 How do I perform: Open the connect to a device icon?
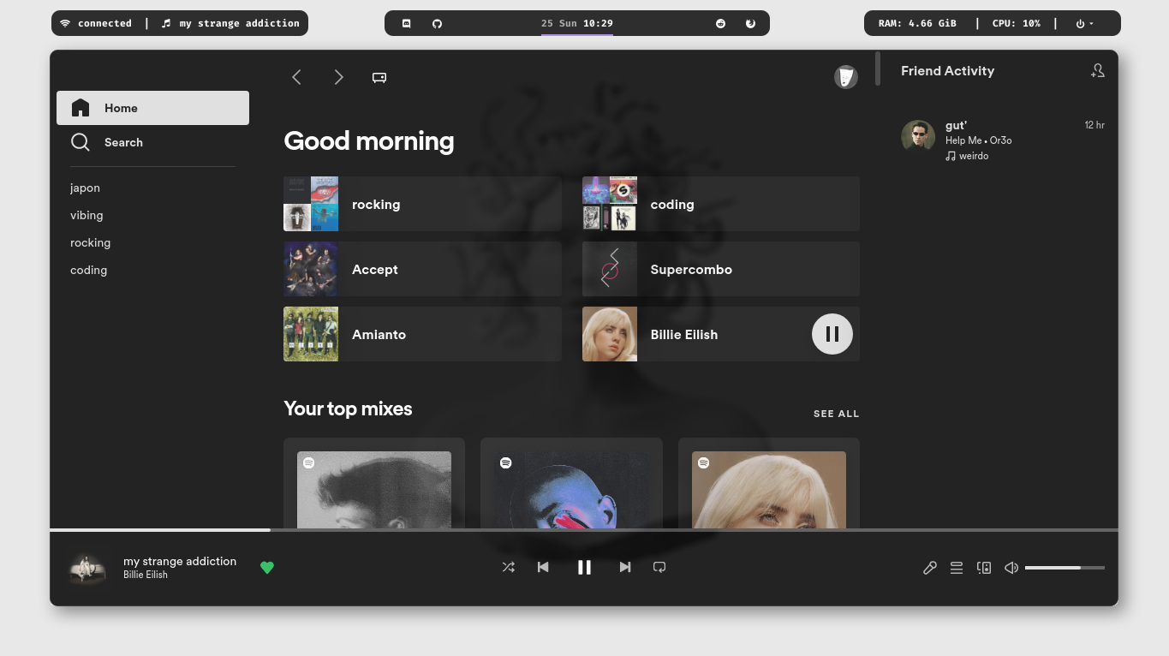pyautogui.click(x=984, y=567)
